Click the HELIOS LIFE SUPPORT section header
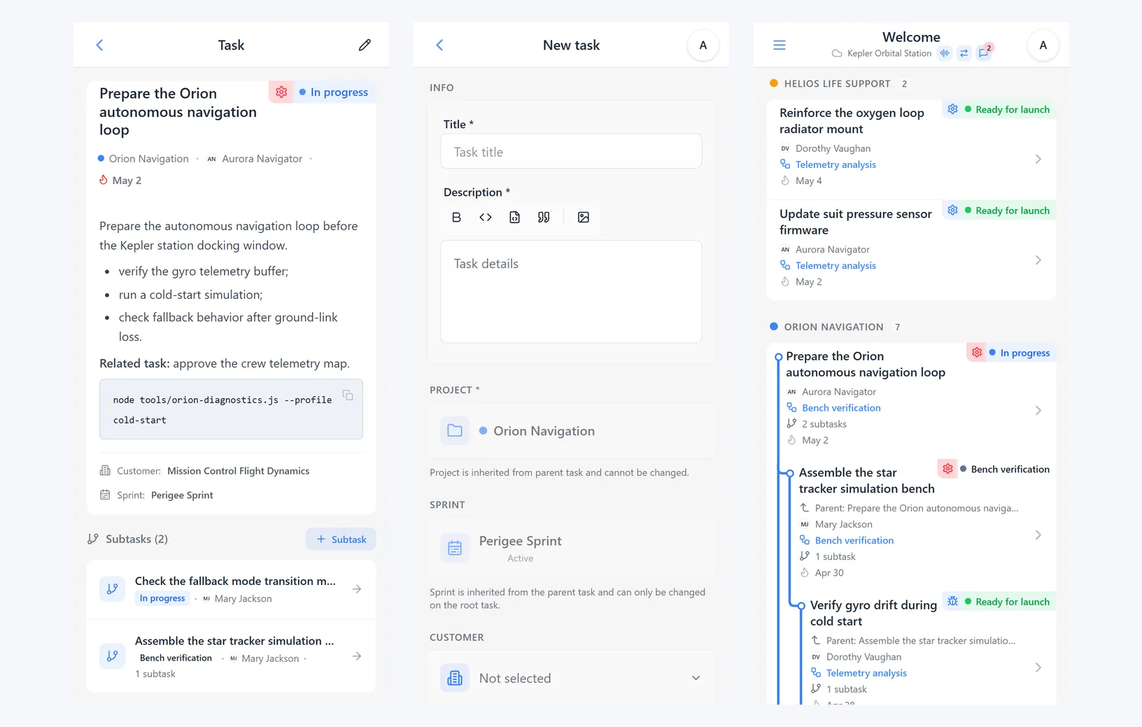1142x727 pixels. tap(837, 83)
